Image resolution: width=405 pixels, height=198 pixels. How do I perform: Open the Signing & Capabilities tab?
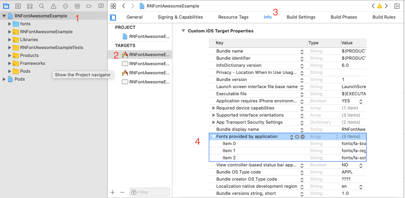[x=180, y=17]
